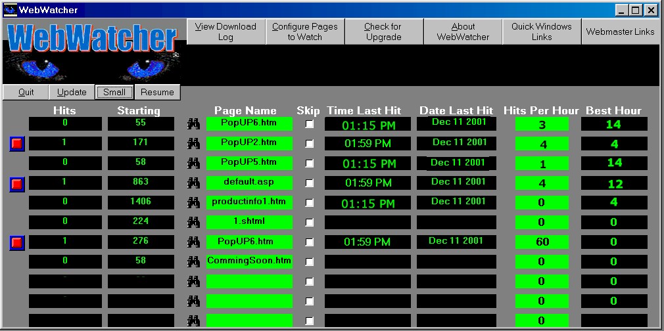Click the Resume button
The height and width of the screenshot is (331, 664).
point(157,92)
